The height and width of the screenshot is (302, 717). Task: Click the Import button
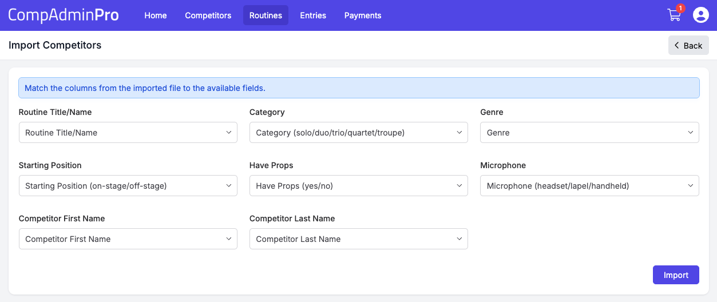[x=676, y=275]
